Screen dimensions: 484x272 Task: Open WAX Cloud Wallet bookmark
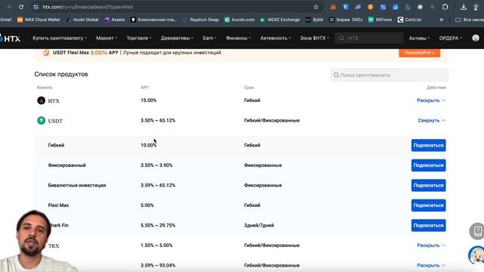pyautogui.click(x=39, y=20)
